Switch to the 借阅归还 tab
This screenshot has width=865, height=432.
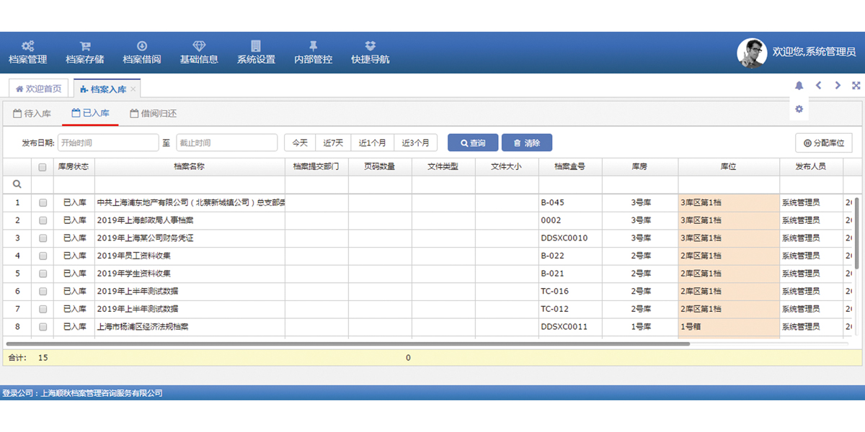[153, 114]
